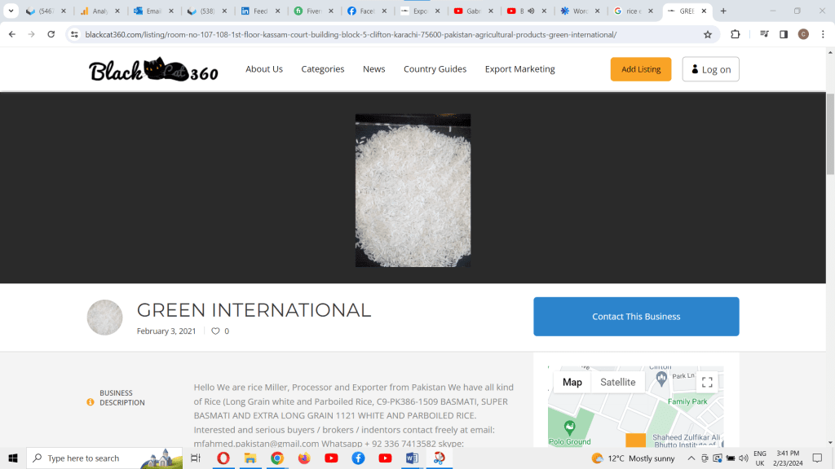This screenshot has height=469, width=835.
Task: Switch to the LinkedIn Feed tab
Action: (x=260, y=11)
